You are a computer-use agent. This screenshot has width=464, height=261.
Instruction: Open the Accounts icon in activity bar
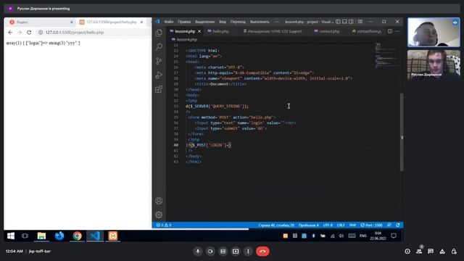point(159,201)
